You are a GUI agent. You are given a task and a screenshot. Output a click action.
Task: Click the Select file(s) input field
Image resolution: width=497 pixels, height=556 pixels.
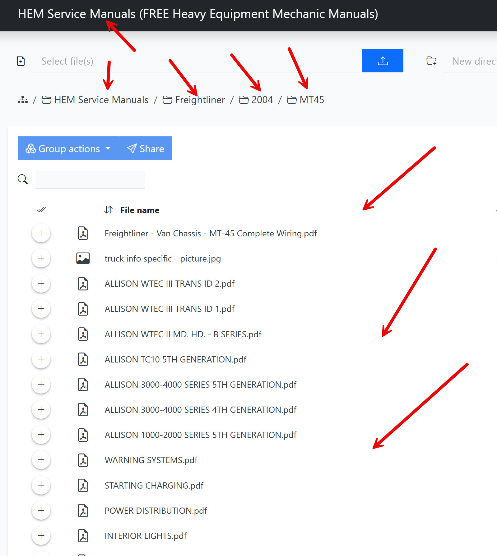tap(198, 61)
